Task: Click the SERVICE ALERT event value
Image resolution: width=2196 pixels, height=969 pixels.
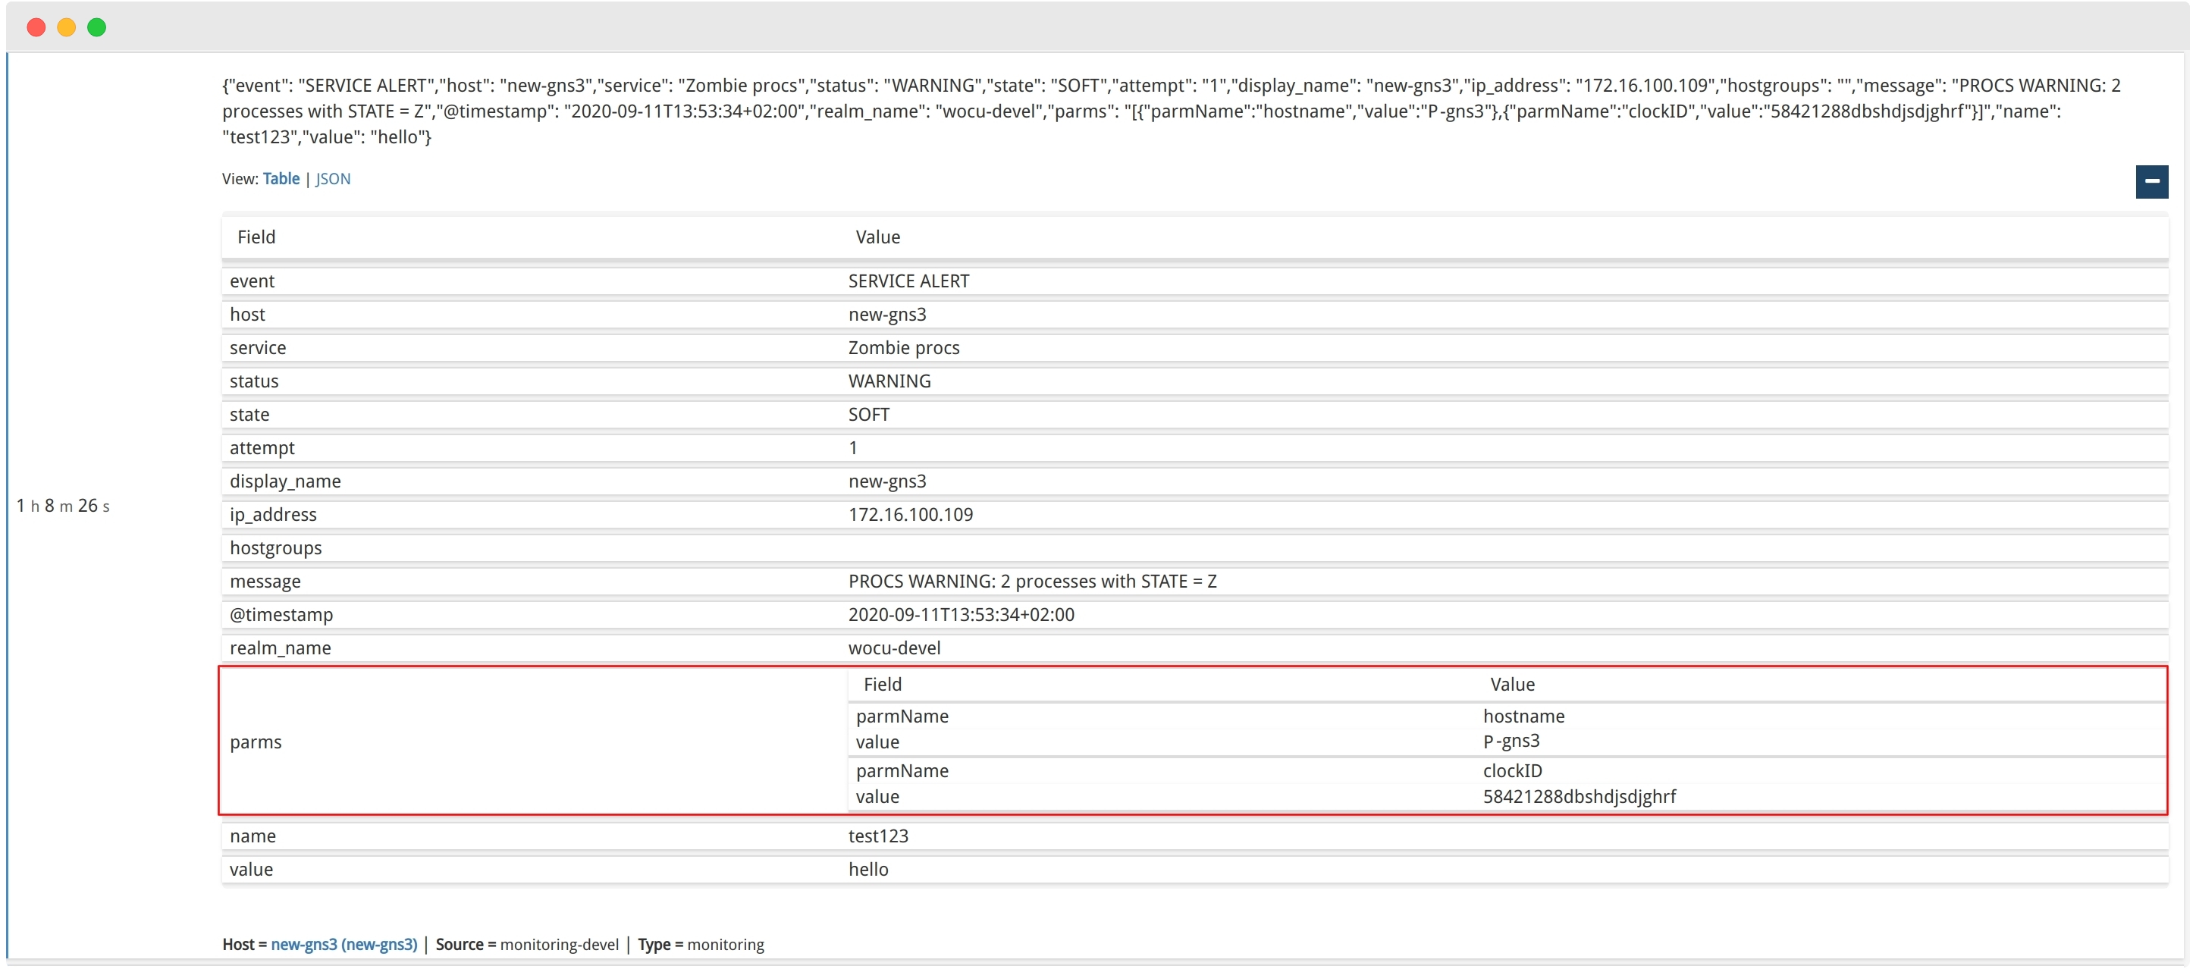Action: 908,281
